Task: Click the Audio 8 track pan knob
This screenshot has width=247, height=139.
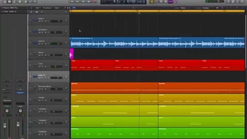Action: pyautogui.click(x=66, y=43)
